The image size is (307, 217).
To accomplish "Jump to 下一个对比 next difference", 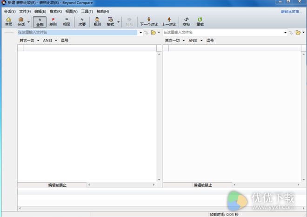I will (x=149, y=22).
